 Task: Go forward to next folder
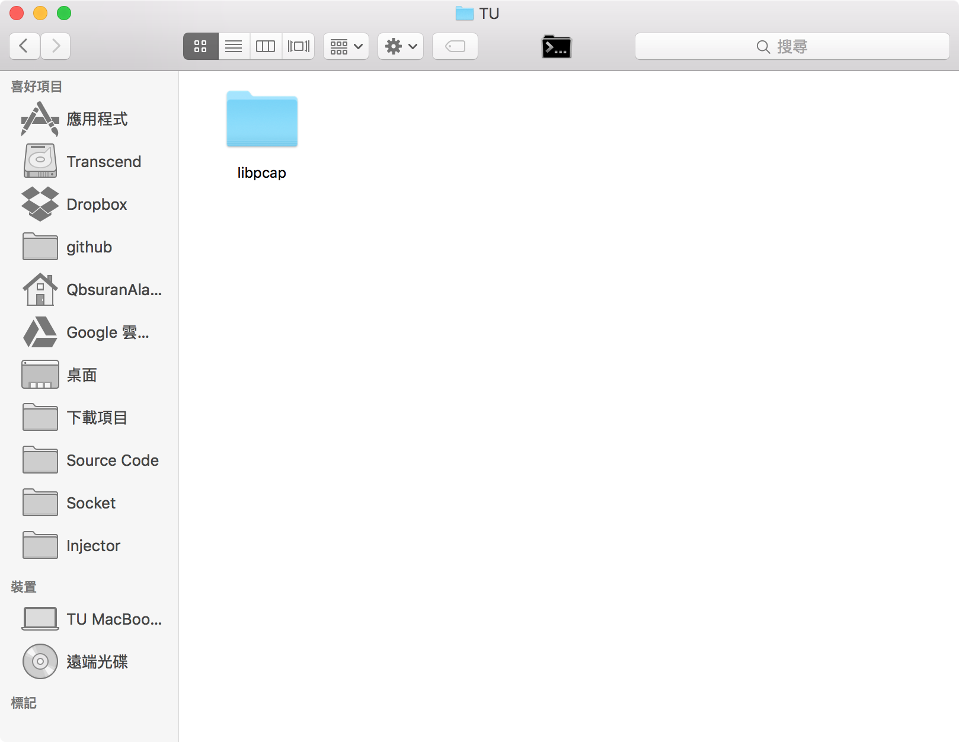(56, 46)
